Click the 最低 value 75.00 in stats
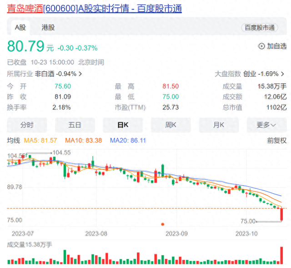This screenshot has width=291, height=268. tap(171, 96)
